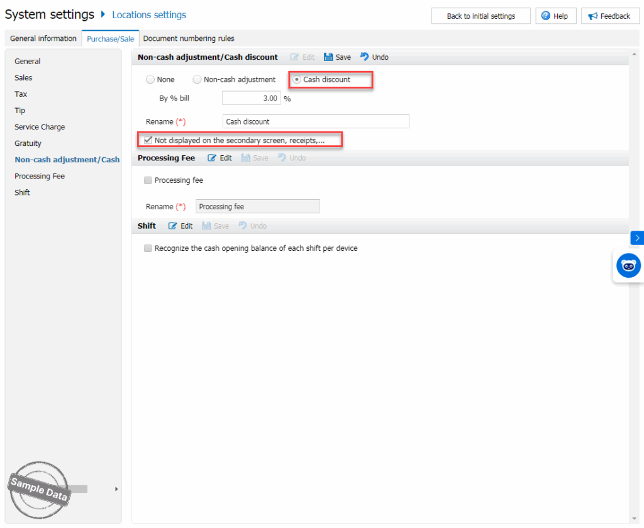Switch to General information tab
Screen dimensions: 644x528
[43, 38]
